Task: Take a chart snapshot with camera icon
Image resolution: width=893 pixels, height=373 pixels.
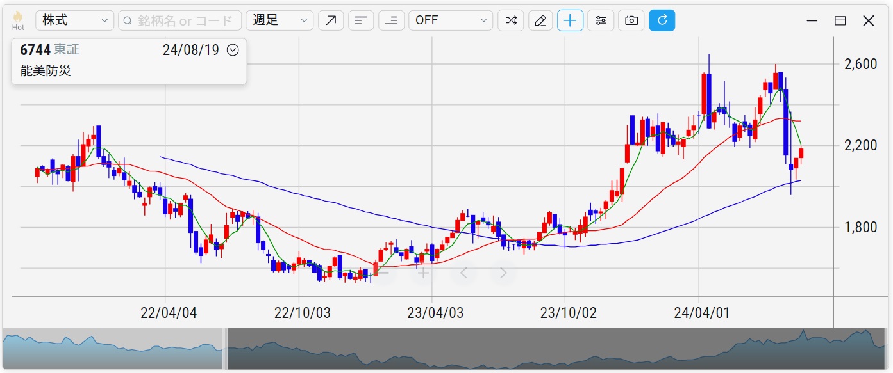Action: click(x=631, y=20)
